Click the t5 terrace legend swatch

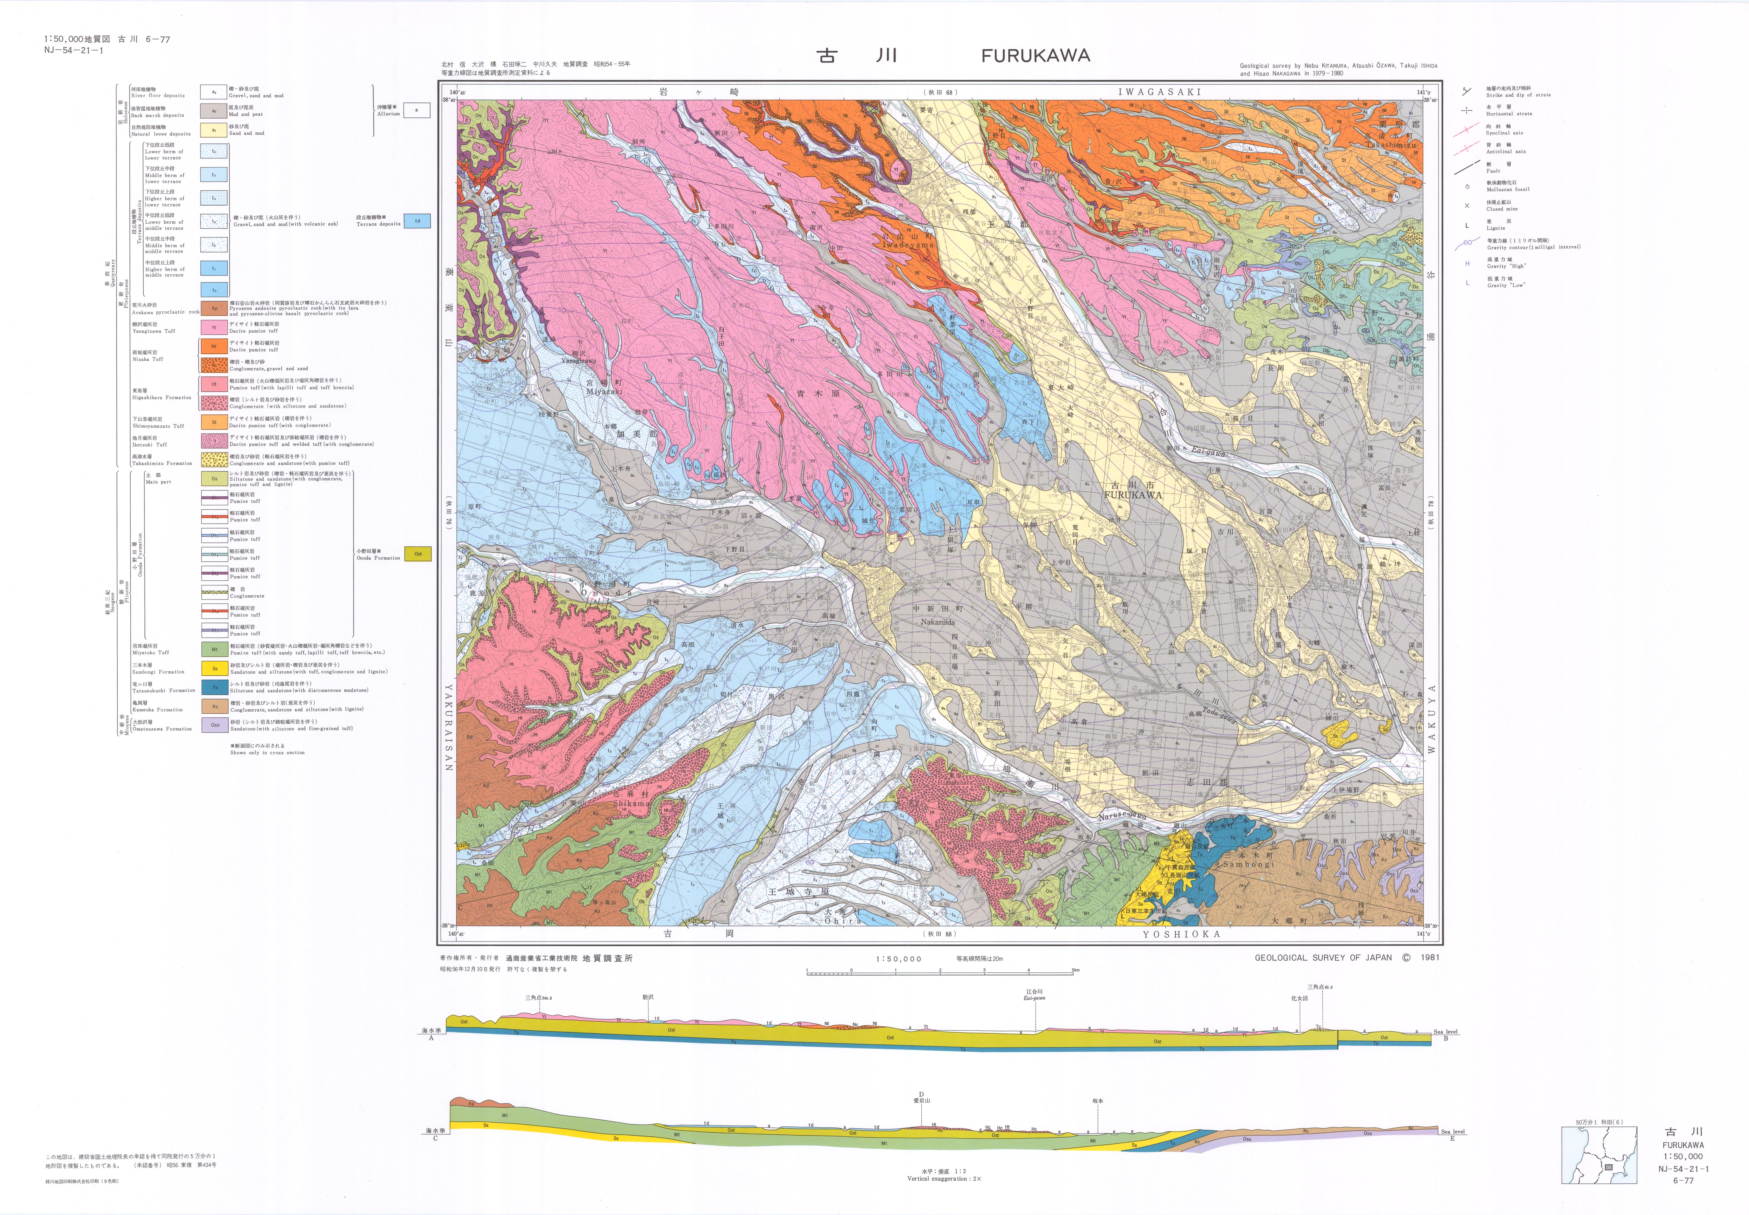point(214,174)
